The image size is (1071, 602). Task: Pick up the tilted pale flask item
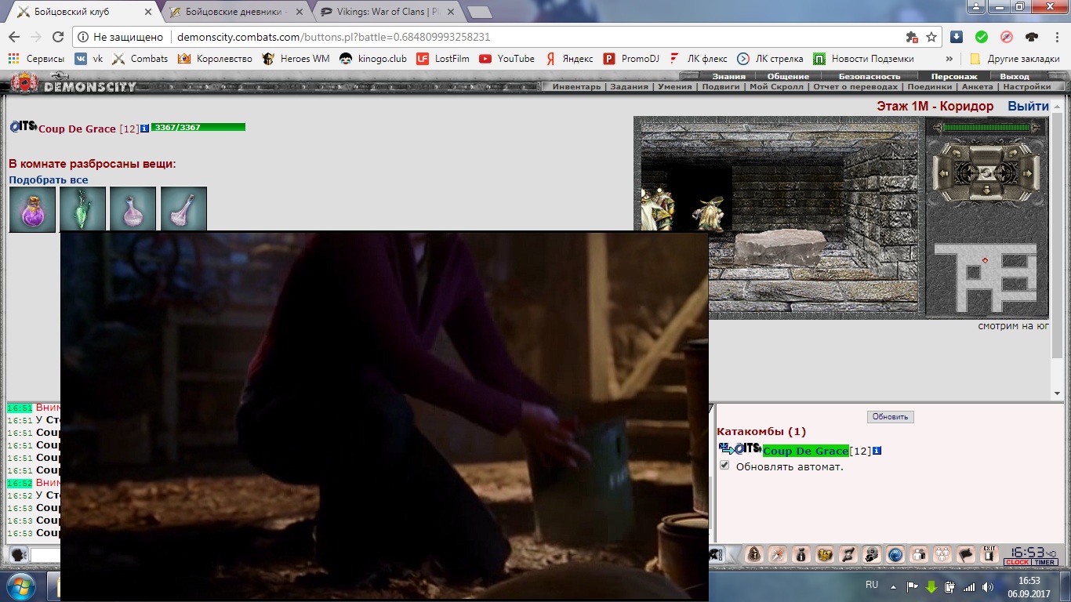(x=183, y=209)
